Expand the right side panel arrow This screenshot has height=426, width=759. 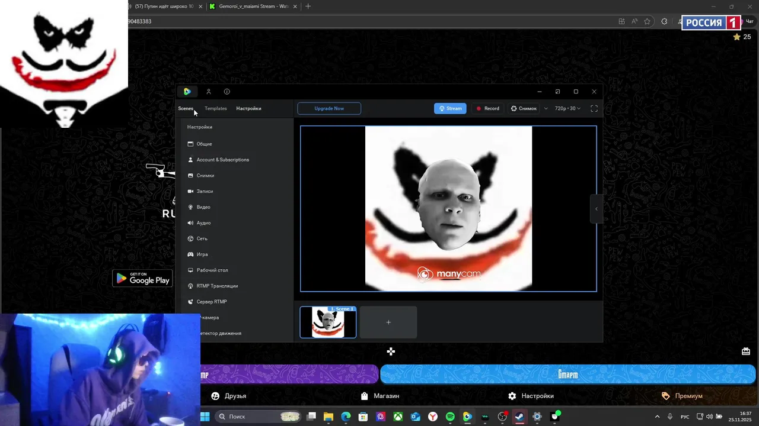coord(597,209)
